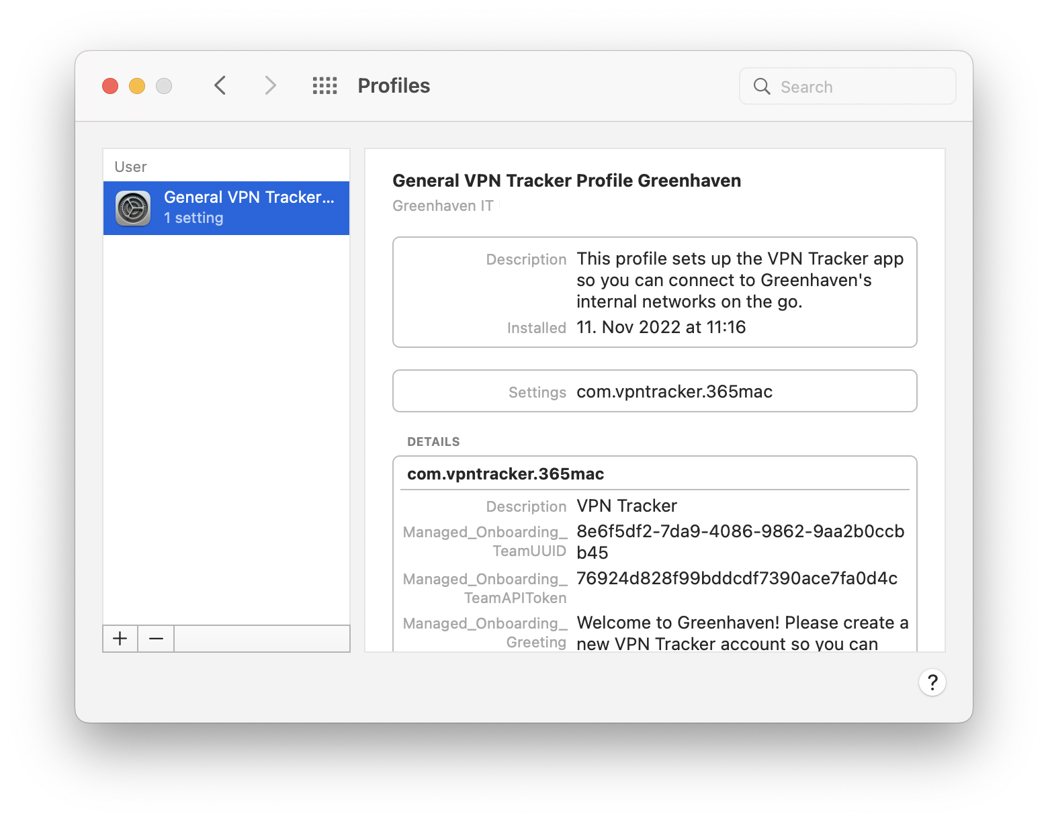Focus the Search field
Image resolution: width=1048 pixels, height=822 pixels.
[x=848, y=86]
